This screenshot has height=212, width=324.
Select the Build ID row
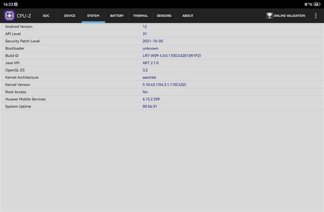(162, 56)
